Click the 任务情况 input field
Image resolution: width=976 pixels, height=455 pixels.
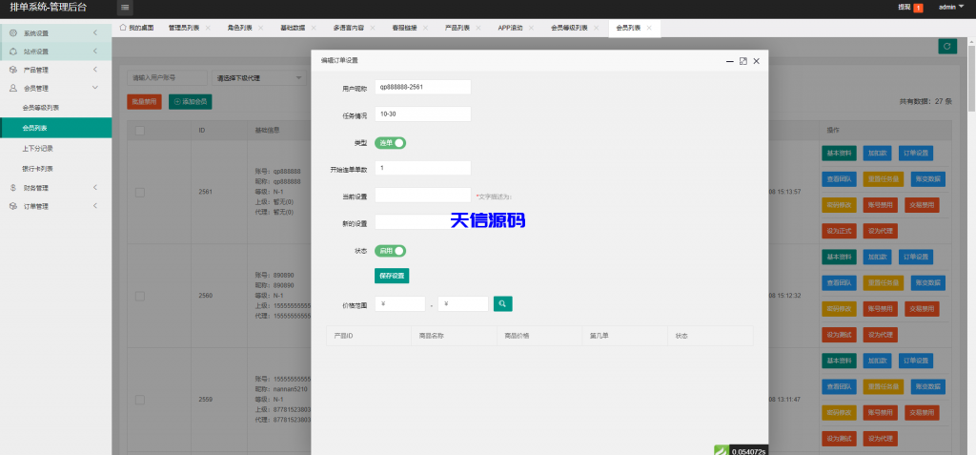pos(422,114)
